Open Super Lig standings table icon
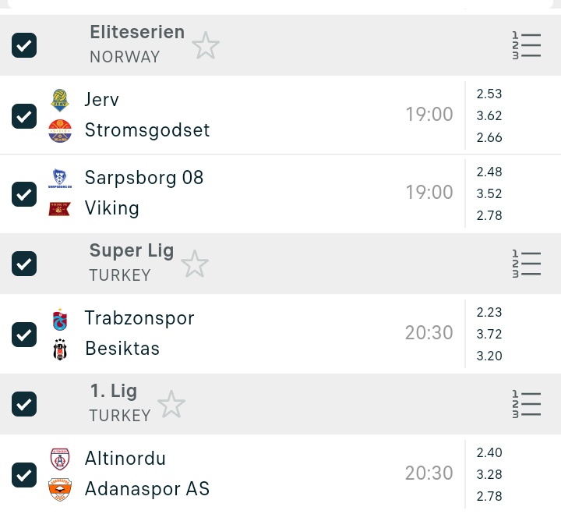The height and width of the screenshot is (514, 561). click(527, 264)
